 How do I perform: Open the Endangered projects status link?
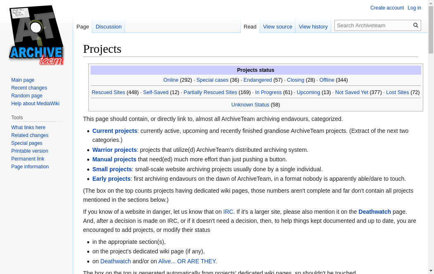pos(258,80)
